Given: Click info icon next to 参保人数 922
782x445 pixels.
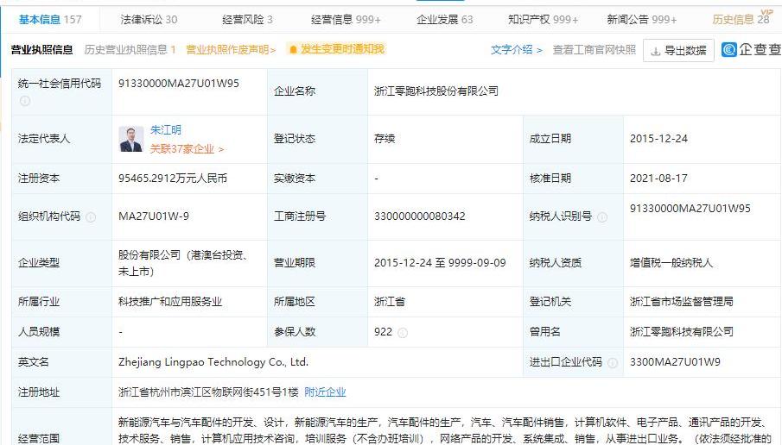Looking at the screenshot, I should tap(403, 332).
